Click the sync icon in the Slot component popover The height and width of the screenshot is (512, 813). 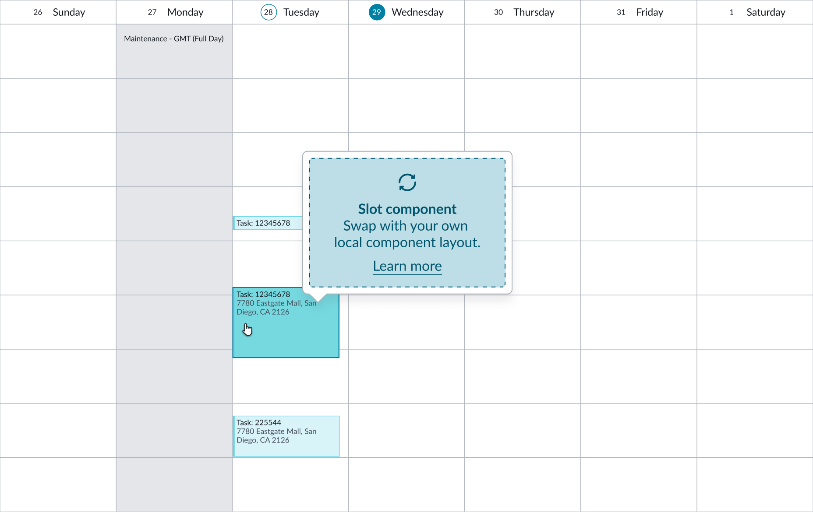[x=406, y=182]
